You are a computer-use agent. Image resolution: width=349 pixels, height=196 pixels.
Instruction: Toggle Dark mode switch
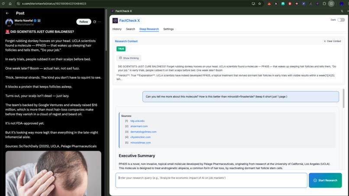click(x=341, y=20)
